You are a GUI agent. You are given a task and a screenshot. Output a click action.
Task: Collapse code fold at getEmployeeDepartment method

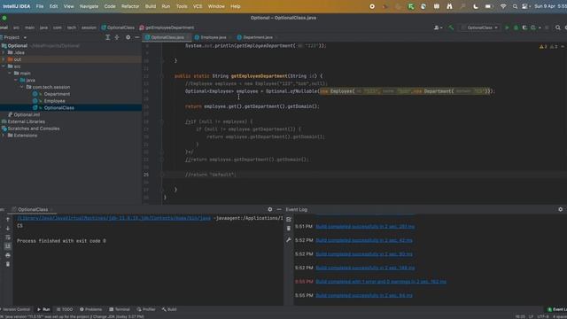pos(162,76)
